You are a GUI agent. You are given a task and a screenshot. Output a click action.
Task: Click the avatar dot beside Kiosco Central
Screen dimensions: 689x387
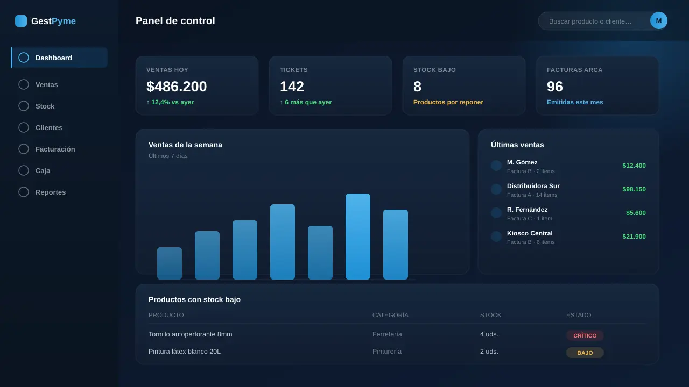(496, 236)
